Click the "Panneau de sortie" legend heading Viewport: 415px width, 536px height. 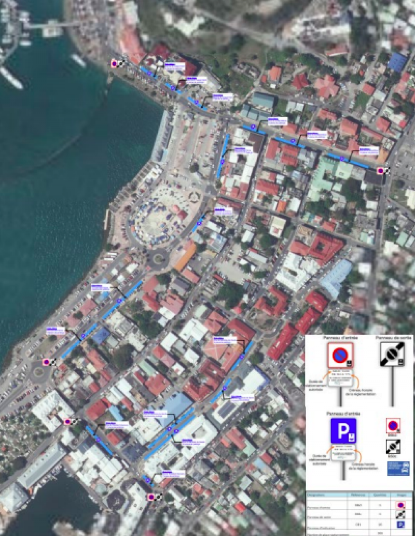(392, 338)
